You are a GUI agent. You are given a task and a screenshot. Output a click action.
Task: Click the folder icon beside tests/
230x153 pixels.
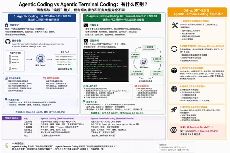click(10, 68)
